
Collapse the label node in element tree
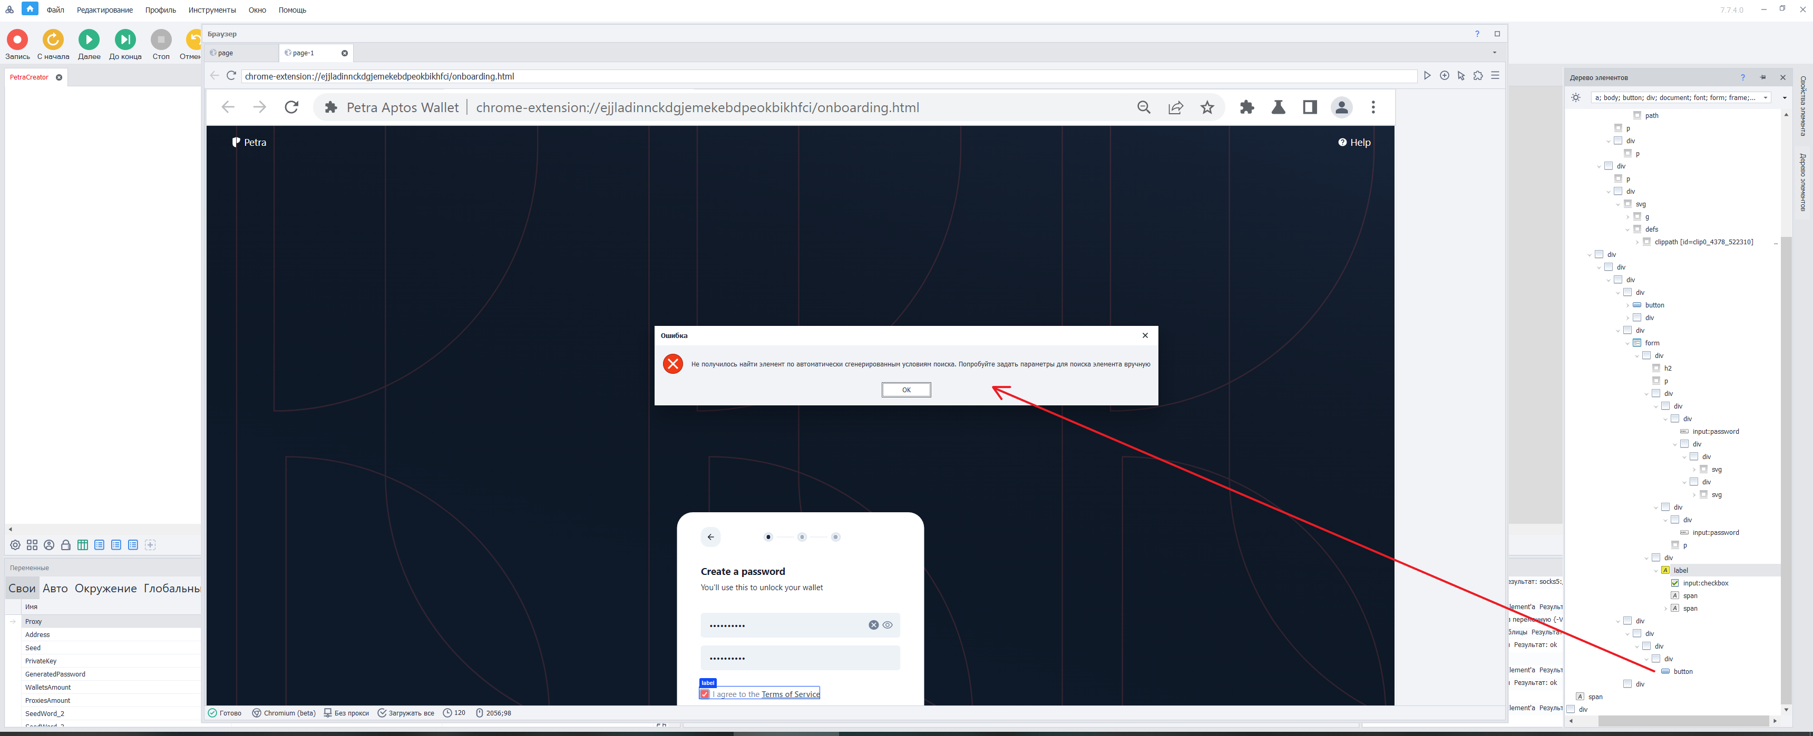pyautogui.click(x=1655, y=571)
